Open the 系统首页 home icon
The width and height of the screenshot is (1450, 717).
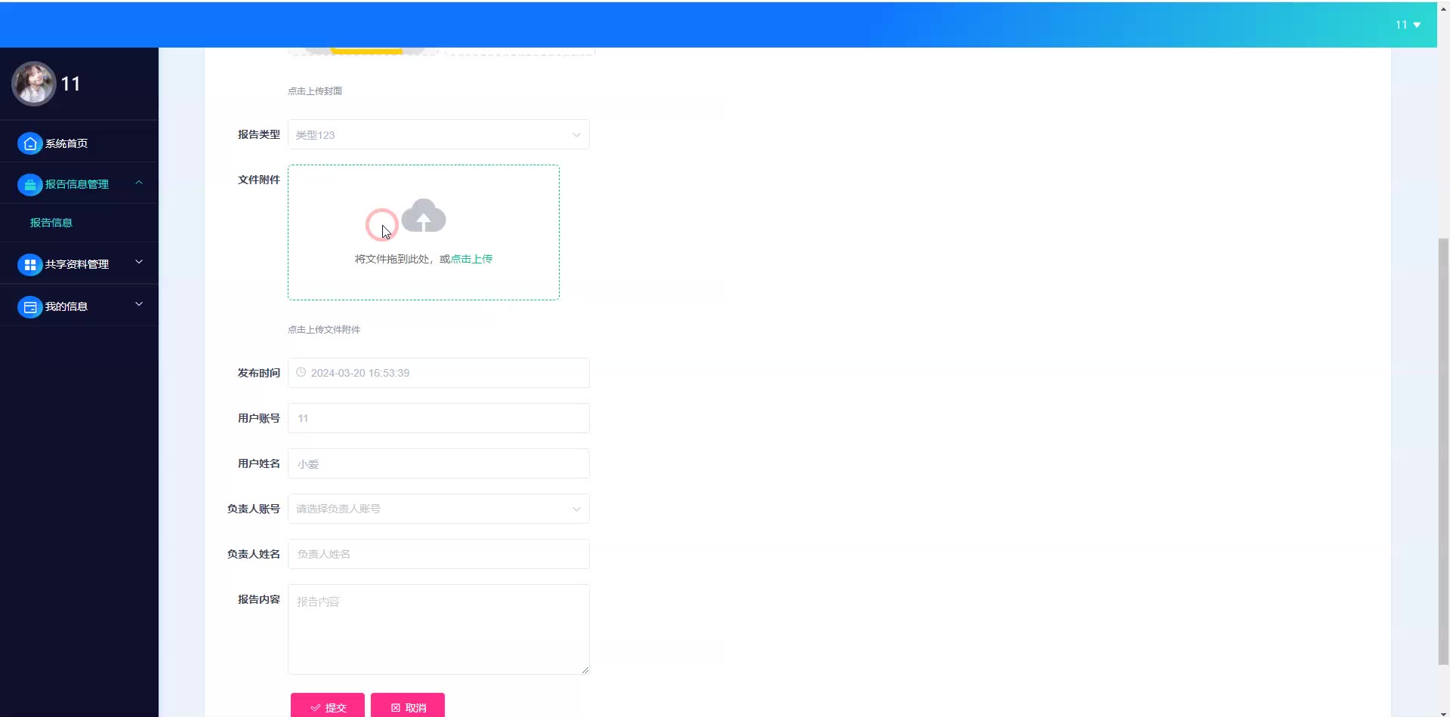tap(30, 143)
